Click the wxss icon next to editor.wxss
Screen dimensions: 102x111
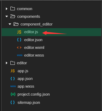point(20,55)
